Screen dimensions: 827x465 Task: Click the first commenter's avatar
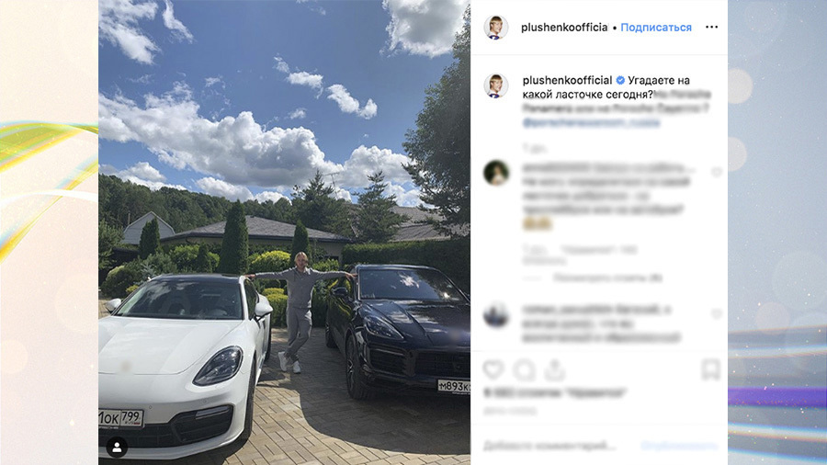tap(496, 173)
